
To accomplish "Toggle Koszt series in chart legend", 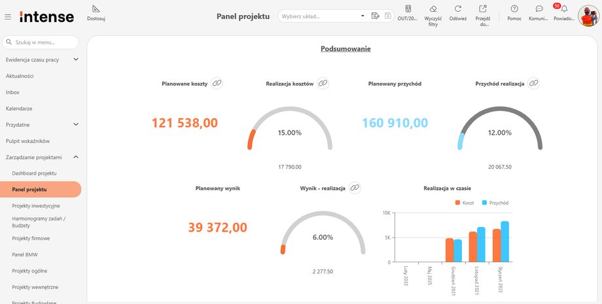I will (466, 203).
